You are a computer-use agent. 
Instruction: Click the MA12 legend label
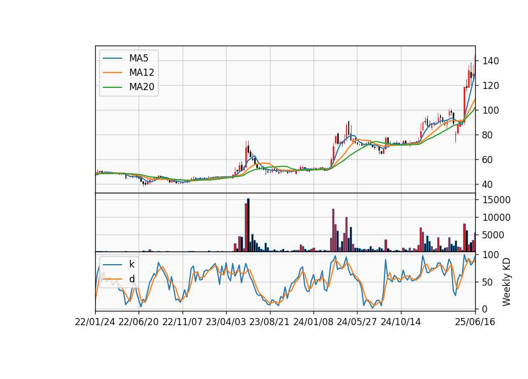(141, 73)
